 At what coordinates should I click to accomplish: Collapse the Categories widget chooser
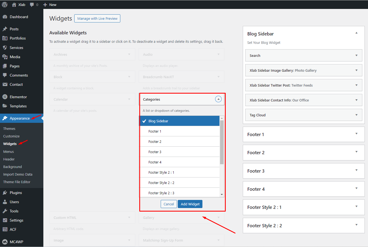(218, 99)
